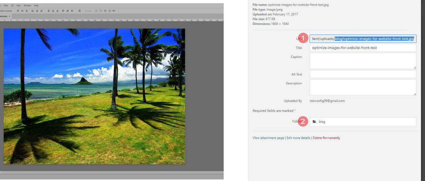Viewport: 425px width, 181px height.
Task: Open the View menu in Photoshop
Action: [18, 6]
